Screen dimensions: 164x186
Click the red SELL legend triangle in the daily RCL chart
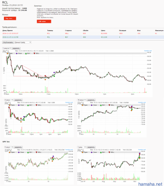[110, 152]
